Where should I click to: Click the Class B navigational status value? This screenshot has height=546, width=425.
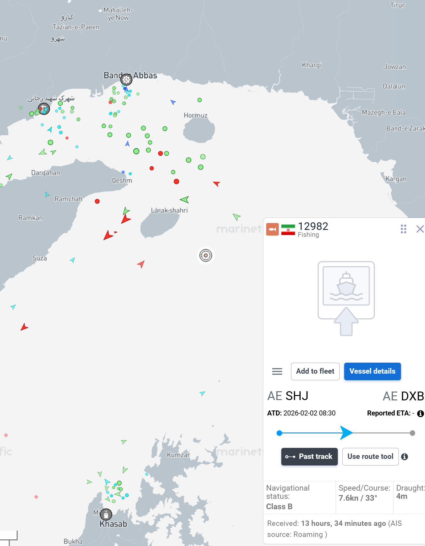(x=279, y=507)
